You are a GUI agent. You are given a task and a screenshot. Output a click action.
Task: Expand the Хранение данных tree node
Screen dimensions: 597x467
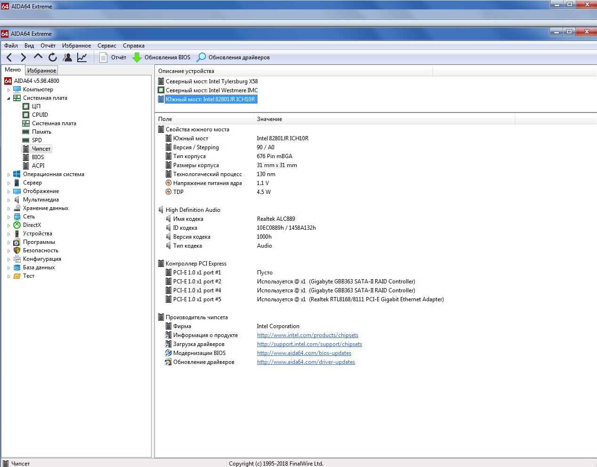coord(8,208)
